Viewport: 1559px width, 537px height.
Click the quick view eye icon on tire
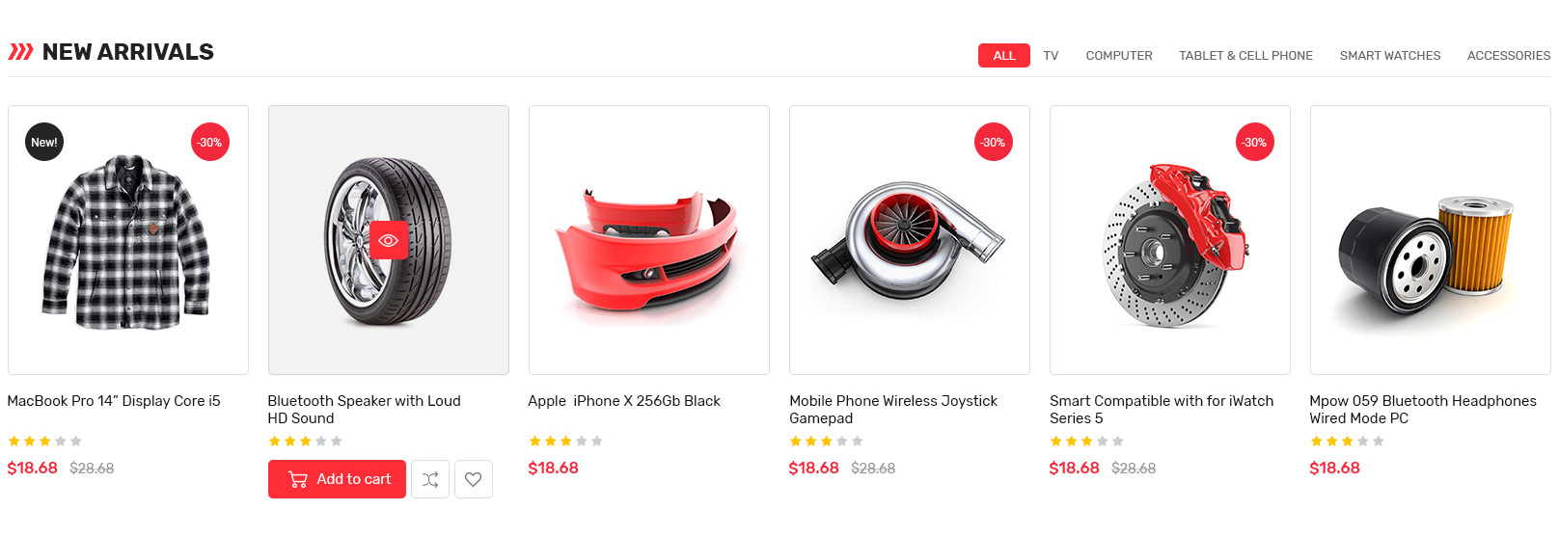tap(389, 240)
